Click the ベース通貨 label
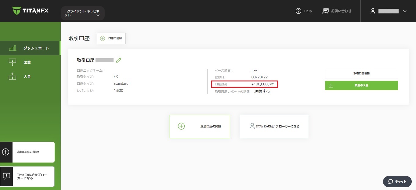Image resolution: width=416 pixels, height=190 pixels. coord(223,71)
